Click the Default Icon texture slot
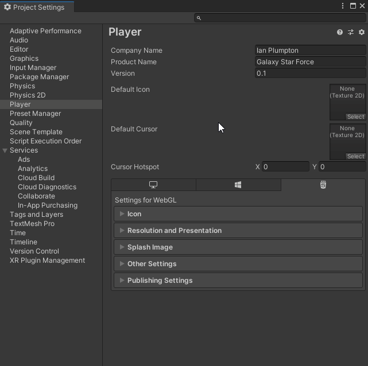 pyautogui.click(x=347, y=102)
